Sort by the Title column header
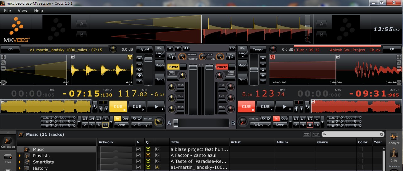The image size is (403, 171). (x=199, y=142)
